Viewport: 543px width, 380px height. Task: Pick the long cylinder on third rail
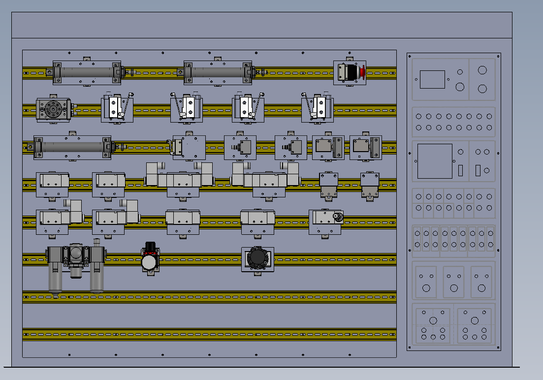pyautogui.click(x=72, y=147)
